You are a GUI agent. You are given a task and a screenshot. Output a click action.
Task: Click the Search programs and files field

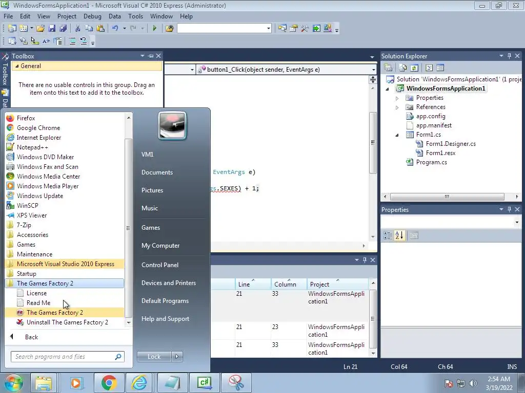pyautogui.click(x=68, y=357)
